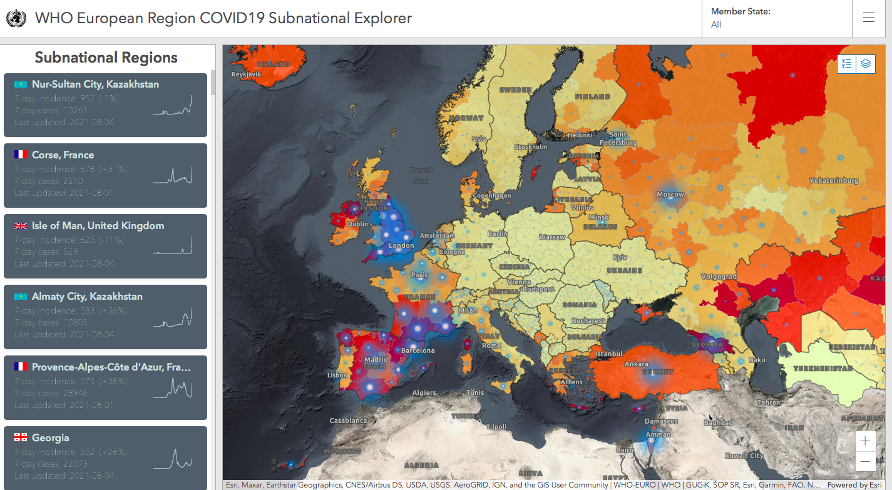Open the Provence-Alpes-Côte d'Azur region card
892x490 pixels.
coord(105,388)
